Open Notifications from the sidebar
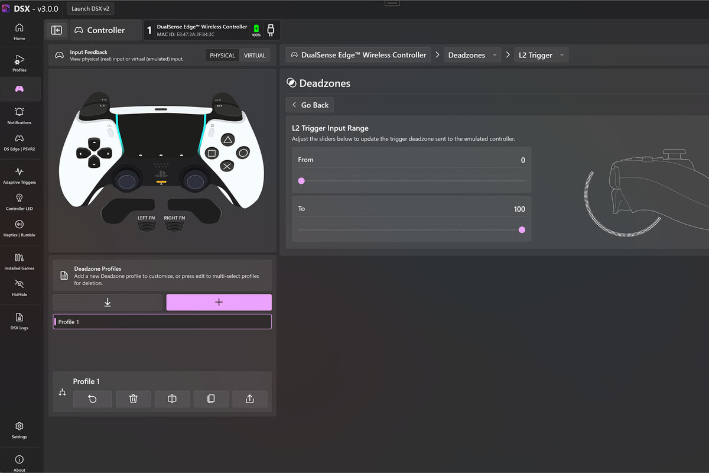 pyautogui.click(x=19, y=115)
